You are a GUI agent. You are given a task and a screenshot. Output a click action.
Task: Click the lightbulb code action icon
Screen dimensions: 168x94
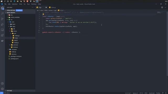(x=43, y=14)
